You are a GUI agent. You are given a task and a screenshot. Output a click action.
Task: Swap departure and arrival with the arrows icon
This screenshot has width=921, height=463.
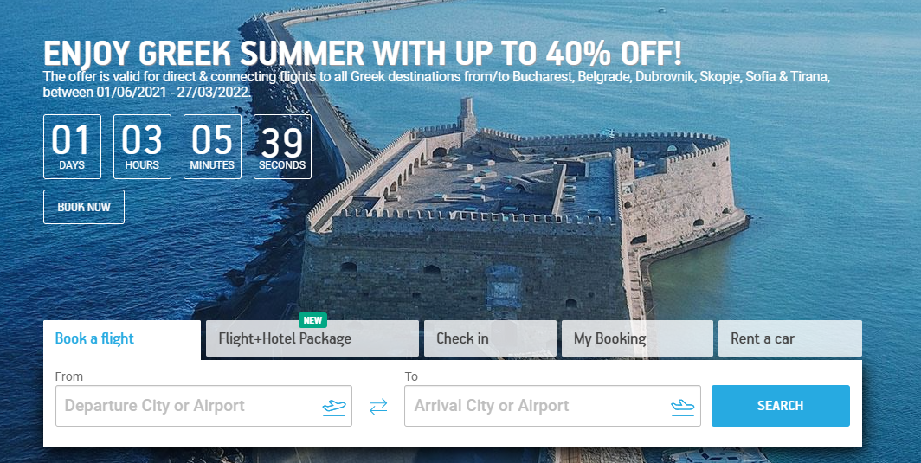(378, 407)
